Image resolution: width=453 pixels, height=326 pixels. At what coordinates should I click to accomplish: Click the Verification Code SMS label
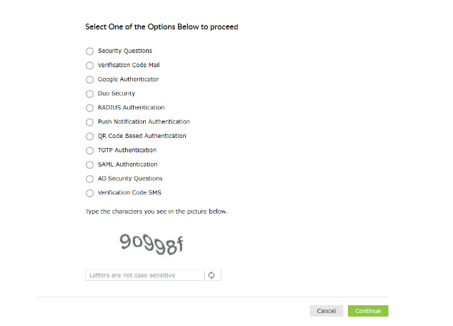click(130, 193)
